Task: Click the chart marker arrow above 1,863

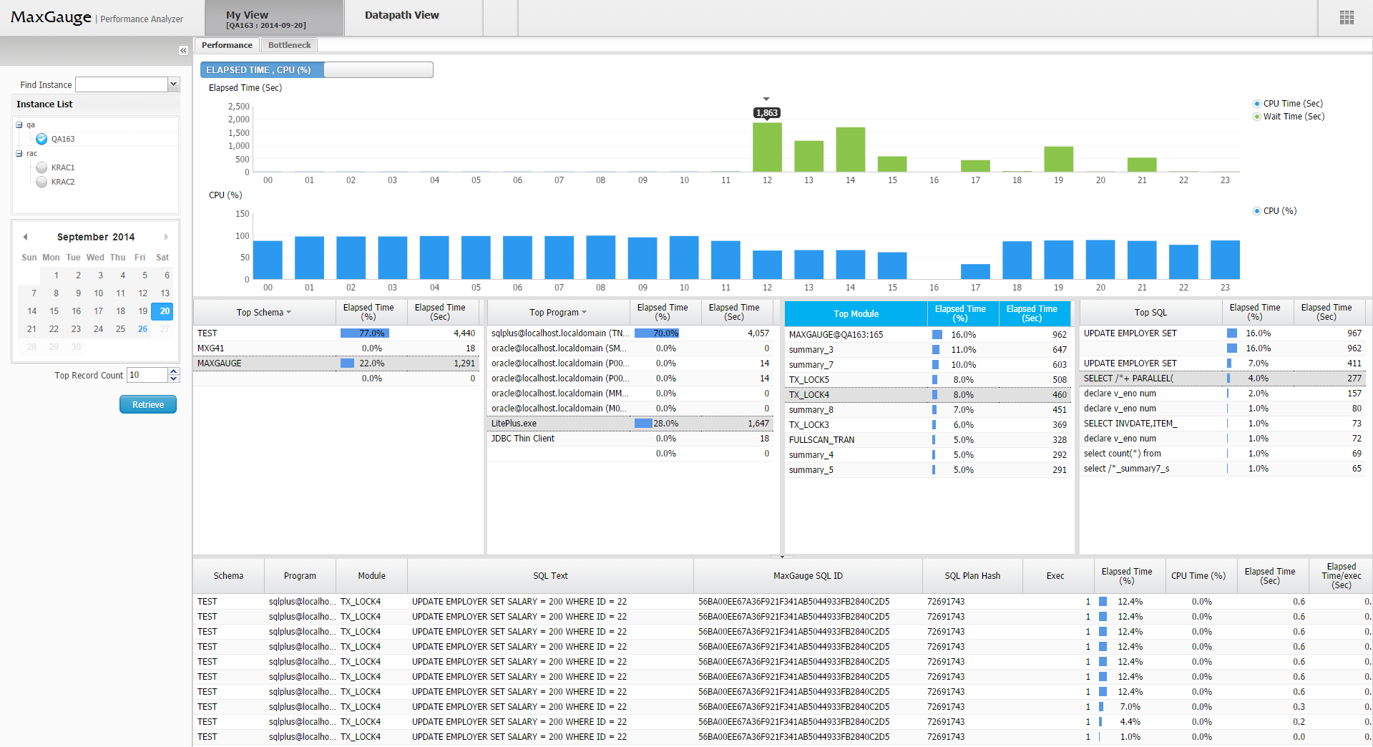Action: (x=766, y=99)
